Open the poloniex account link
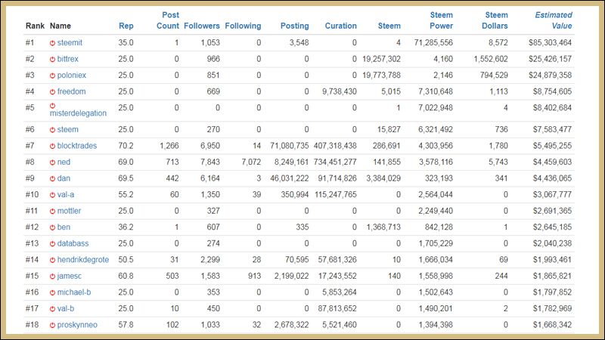 72,75
